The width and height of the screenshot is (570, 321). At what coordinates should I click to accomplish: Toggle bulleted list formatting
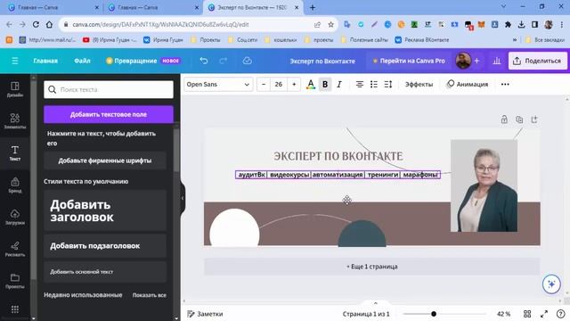(x=374, y=85)
